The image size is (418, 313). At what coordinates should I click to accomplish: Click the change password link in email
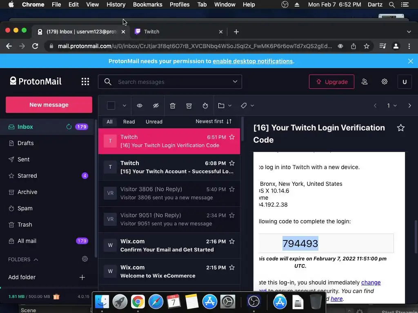coord(371,282)
